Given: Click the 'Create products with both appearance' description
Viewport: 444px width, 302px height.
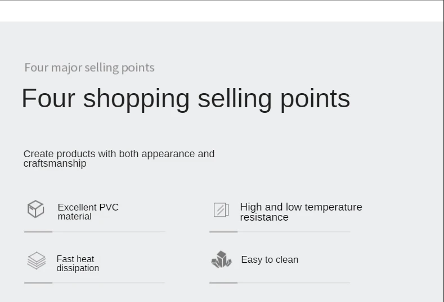Looking at the screenshot, I should [x=119, y=158].
